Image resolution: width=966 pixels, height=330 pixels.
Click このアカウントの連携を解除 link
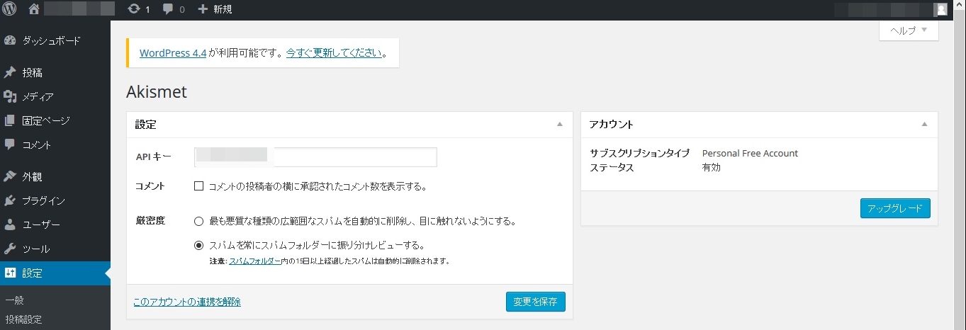[x=187, y=302]
